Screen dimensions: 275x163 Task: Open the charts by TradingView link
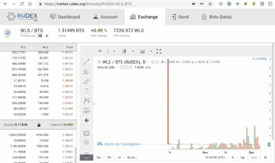point(119,144)
